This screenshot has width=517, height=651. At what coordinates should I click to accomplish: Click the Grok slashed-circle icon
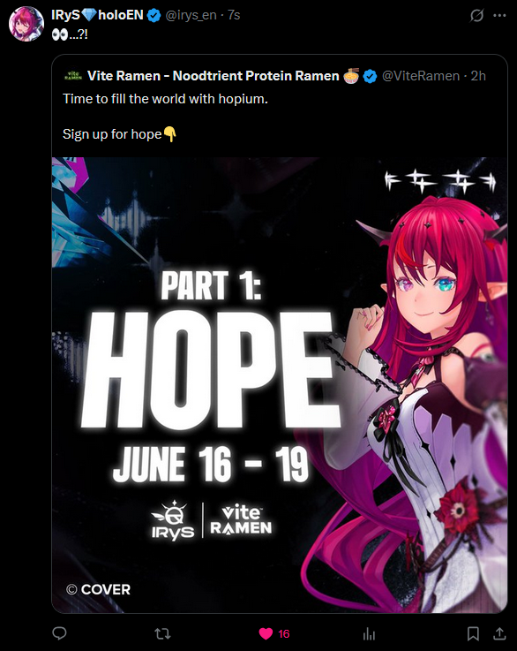pos(476,15)
